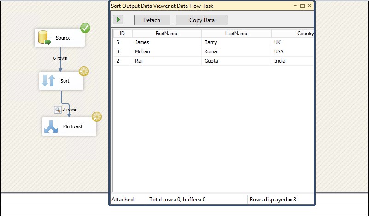Click the yellow progress spinner on Multicast
This screenshot has width=369, height=217.
pos(97,117)
